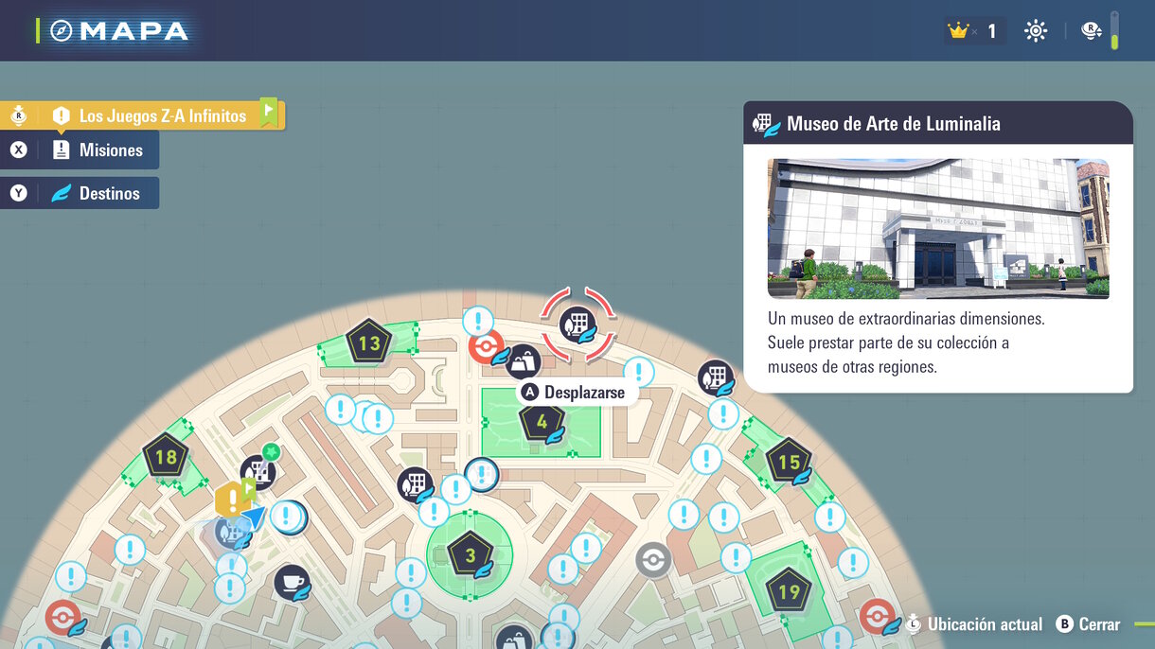This screenshot has width=1155, height=649.
Task: Click the zone 13 pentagon marker
Action: coord(368,342)
